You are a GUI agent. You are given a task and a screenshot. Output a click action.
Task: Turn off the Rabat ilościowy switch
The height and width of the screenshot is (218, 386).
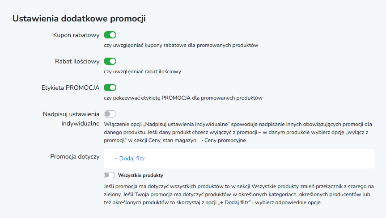pos(110,61)
